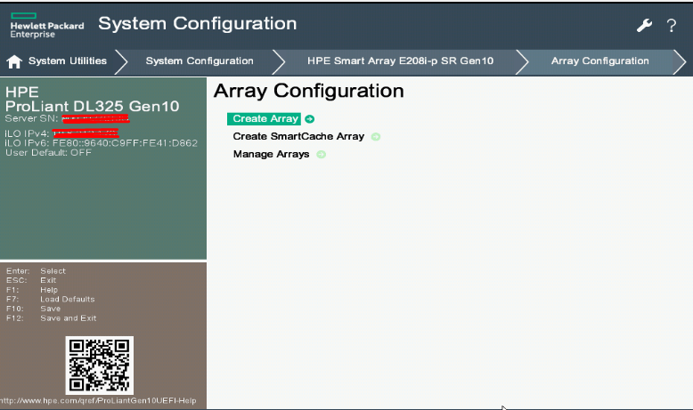Go to System Utilities breadcrumb
The width and height of the screenshot is (693, 410).
[x=68, y=61]
